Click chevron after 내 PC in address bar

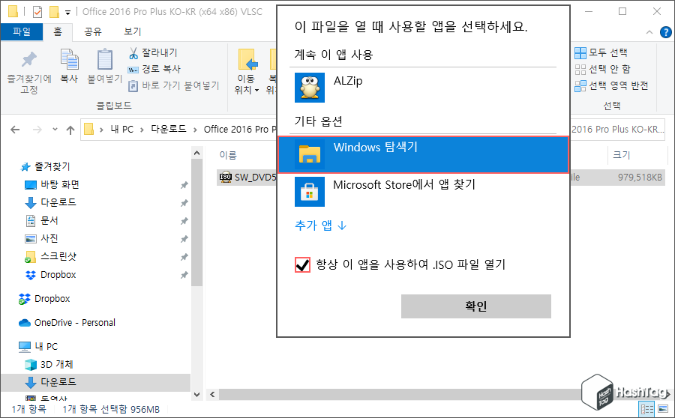click(x=142, y=130)
